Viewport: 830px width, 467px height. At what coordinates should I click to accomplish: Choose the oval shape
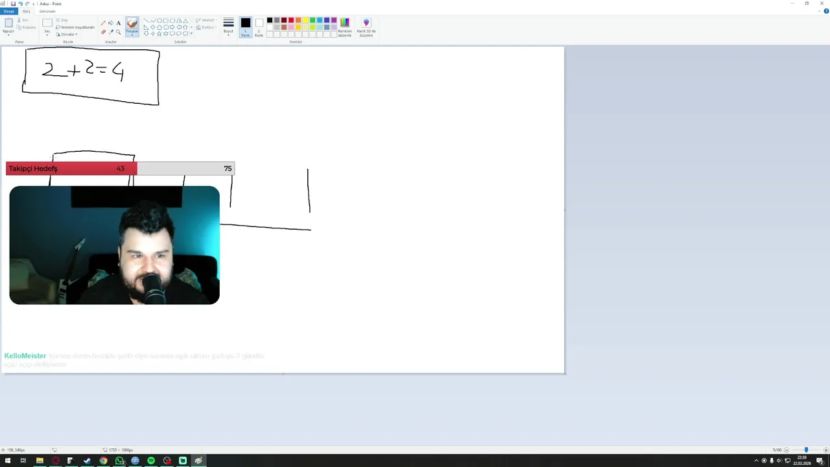click(x=160, y=21)
